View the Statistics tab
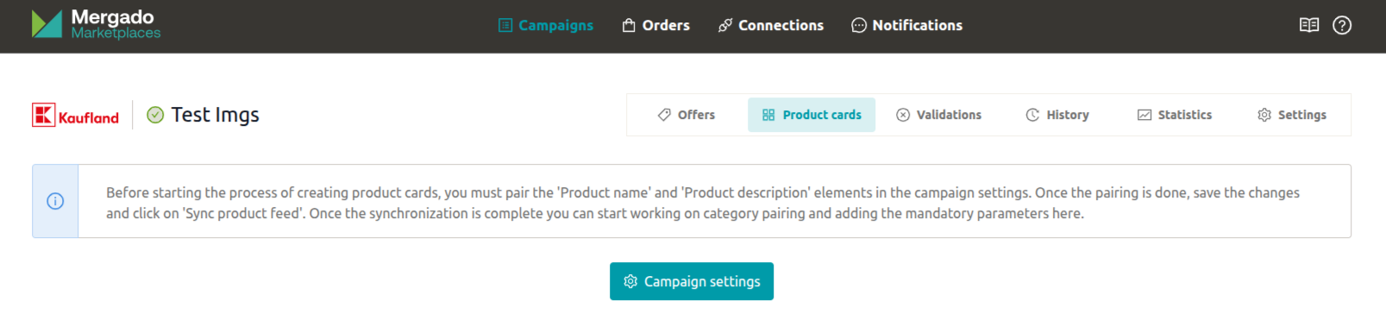 pos(1175,115)
